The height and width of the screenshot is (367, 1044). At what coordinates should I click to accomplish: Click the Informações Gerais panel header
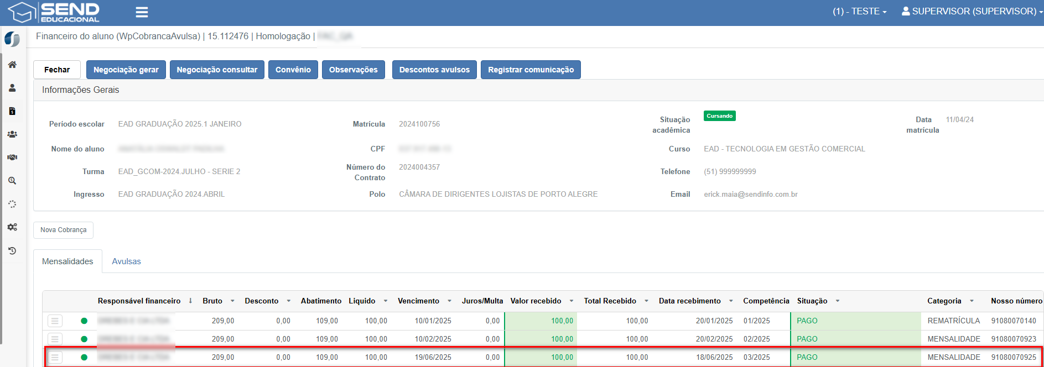point(538,90)
